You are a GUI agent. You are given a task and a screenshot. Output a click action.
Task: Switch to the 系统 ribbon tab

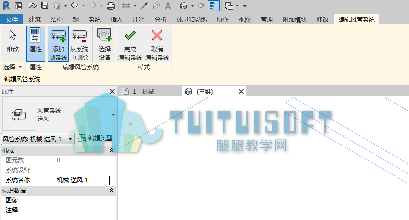(x=95, y=20)
